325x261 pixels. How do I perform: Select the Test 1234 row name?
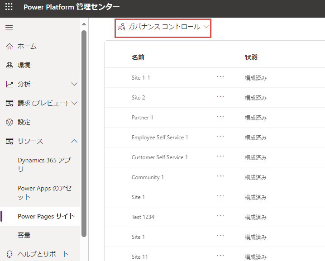[x=143, y=217]
